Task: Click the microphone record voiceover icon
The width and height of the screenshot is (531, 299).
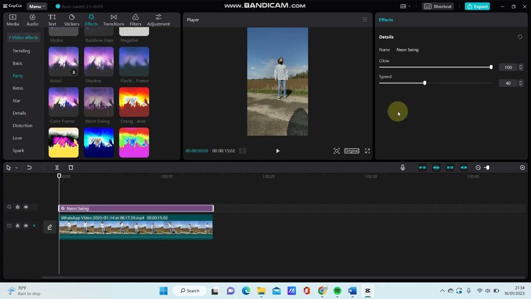Action: coord(402,167)
